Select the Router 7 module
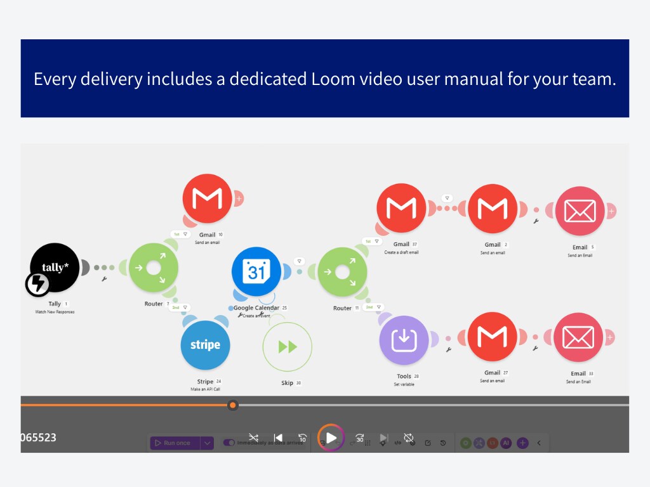 [154, 268]
